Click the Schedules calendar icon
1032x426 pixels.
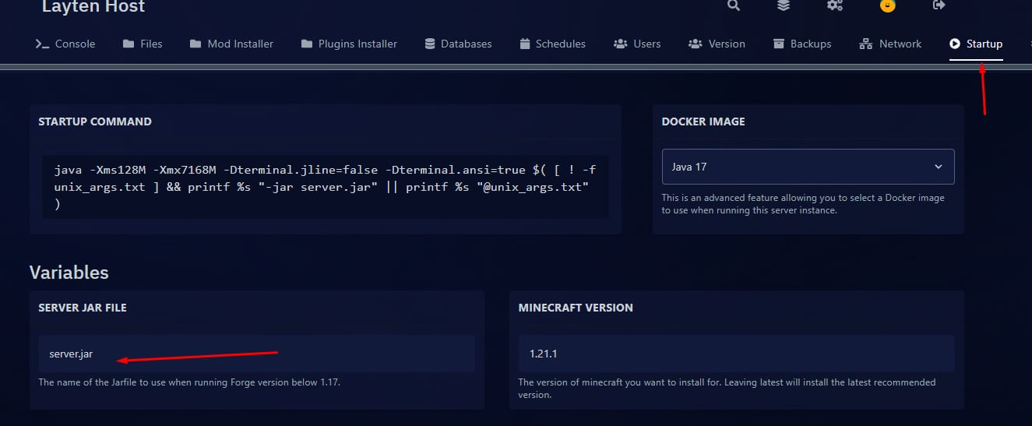tap(525, 44)
